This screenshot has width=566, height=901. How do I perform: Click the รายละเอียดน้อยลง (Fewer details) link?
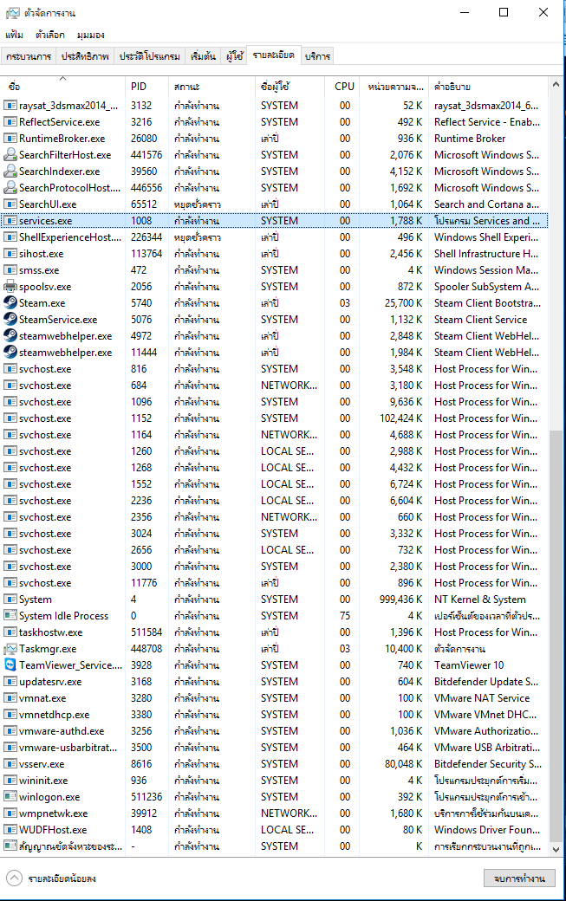click(62, 878)
